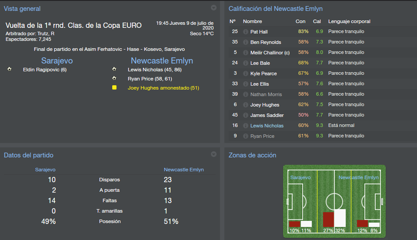Click info icon beside Pat Hall

246,32
